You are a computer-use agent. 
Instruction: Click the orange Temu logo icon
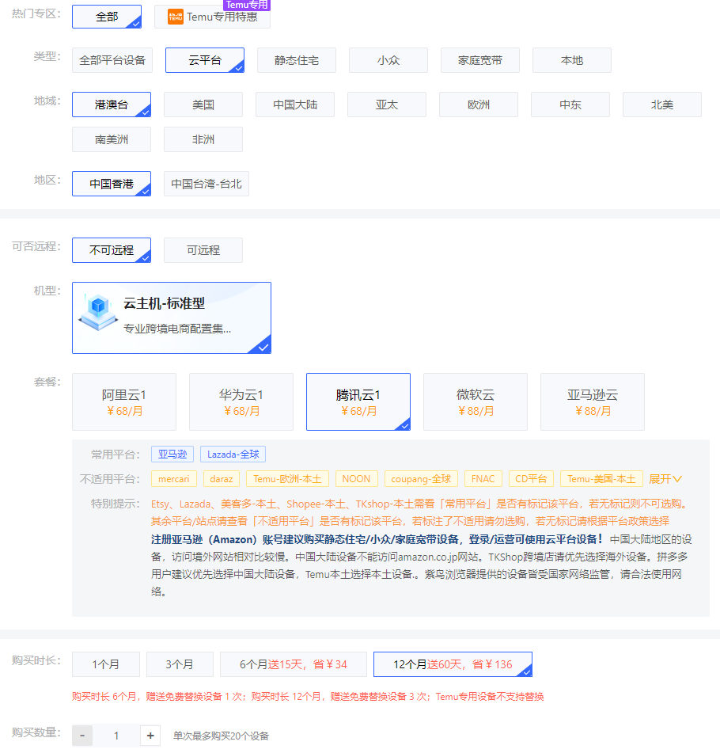[175, 17]
